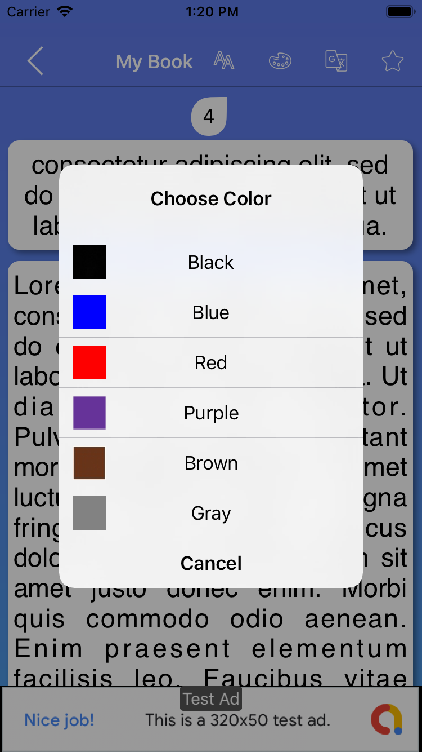The width and height of the screenshot is (422, 752).
Task: Open the translate icon
Action: [336, 61]
